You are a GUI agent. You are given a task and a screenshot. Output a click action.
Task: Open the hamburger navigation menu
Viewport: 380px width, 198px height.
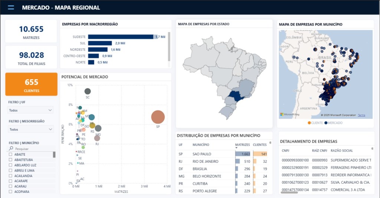coord(11,7)
